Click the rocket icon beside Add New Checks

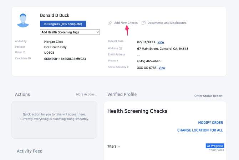point(111,23)
